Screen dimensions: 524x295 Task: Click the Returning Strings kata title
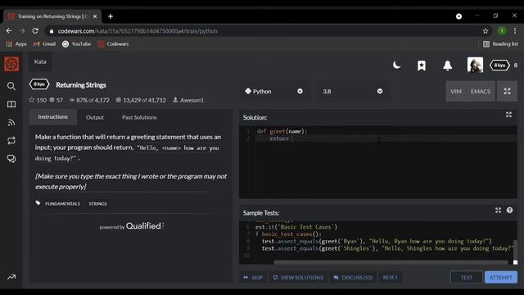(x=81, y=85)
